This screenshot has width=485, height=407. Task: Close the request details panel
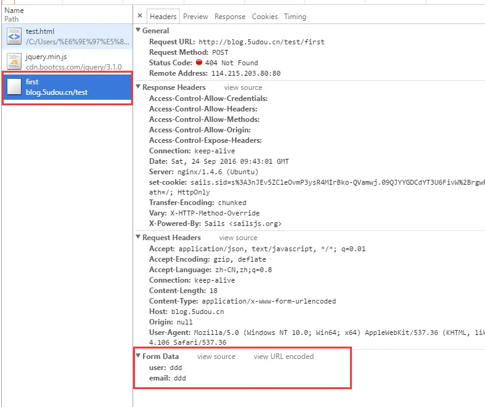(x=140, y=16)
